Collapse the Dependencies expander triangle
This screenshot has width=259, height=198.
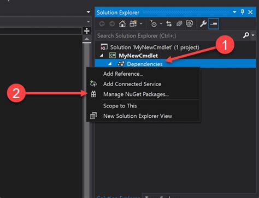pos(110,64)
